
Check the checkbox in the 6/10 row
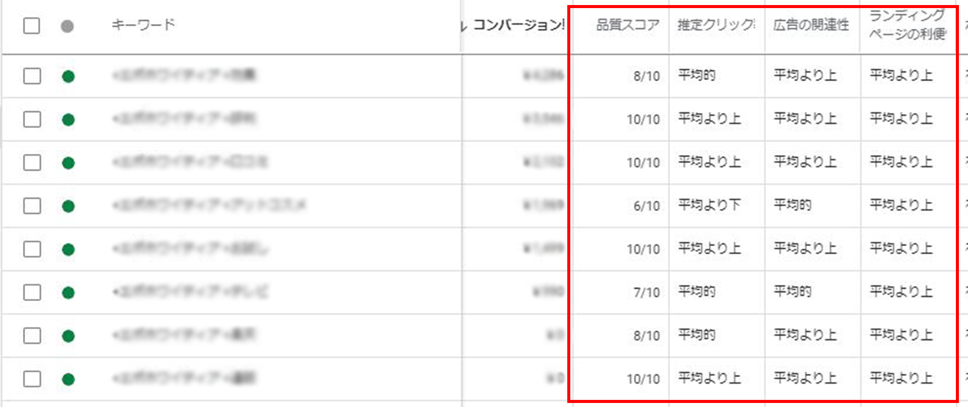point(32,206)
